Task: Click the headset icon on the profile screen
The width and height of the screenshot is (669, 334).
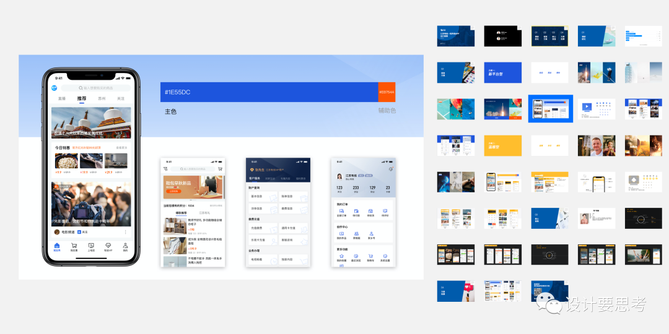Action: (x=391, y=169)
